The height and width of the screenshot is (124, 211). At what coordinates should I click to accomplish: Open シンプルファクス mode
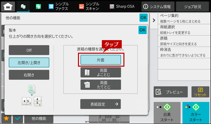coord(59,6)
